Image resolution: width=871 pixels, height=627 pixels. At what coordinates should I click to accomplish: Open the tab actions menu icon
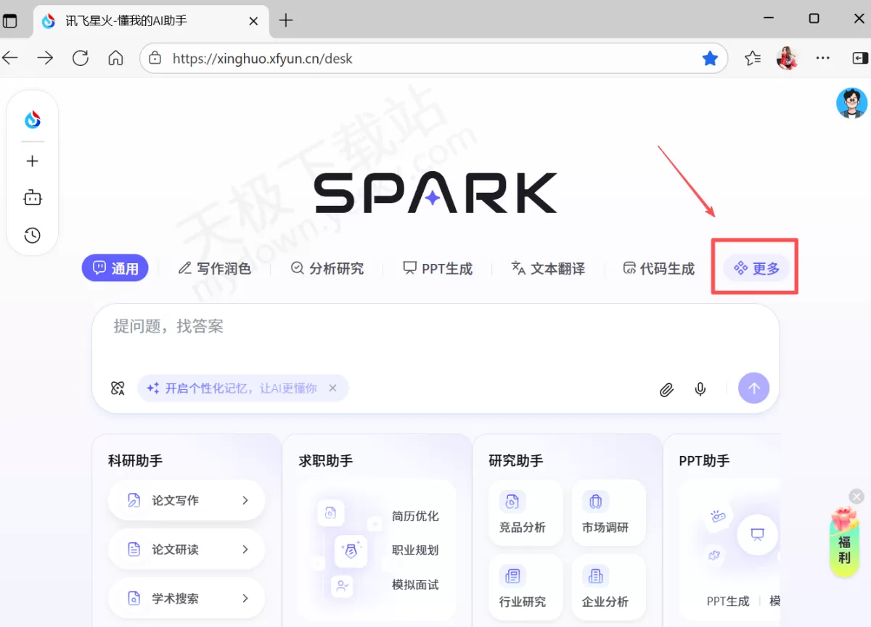tap(10, 20)
